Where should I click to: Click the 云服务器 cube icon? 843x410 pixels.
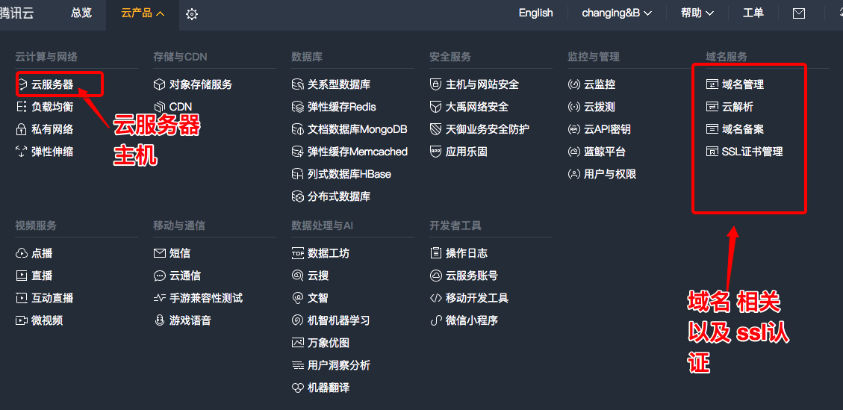click(22, 84)
